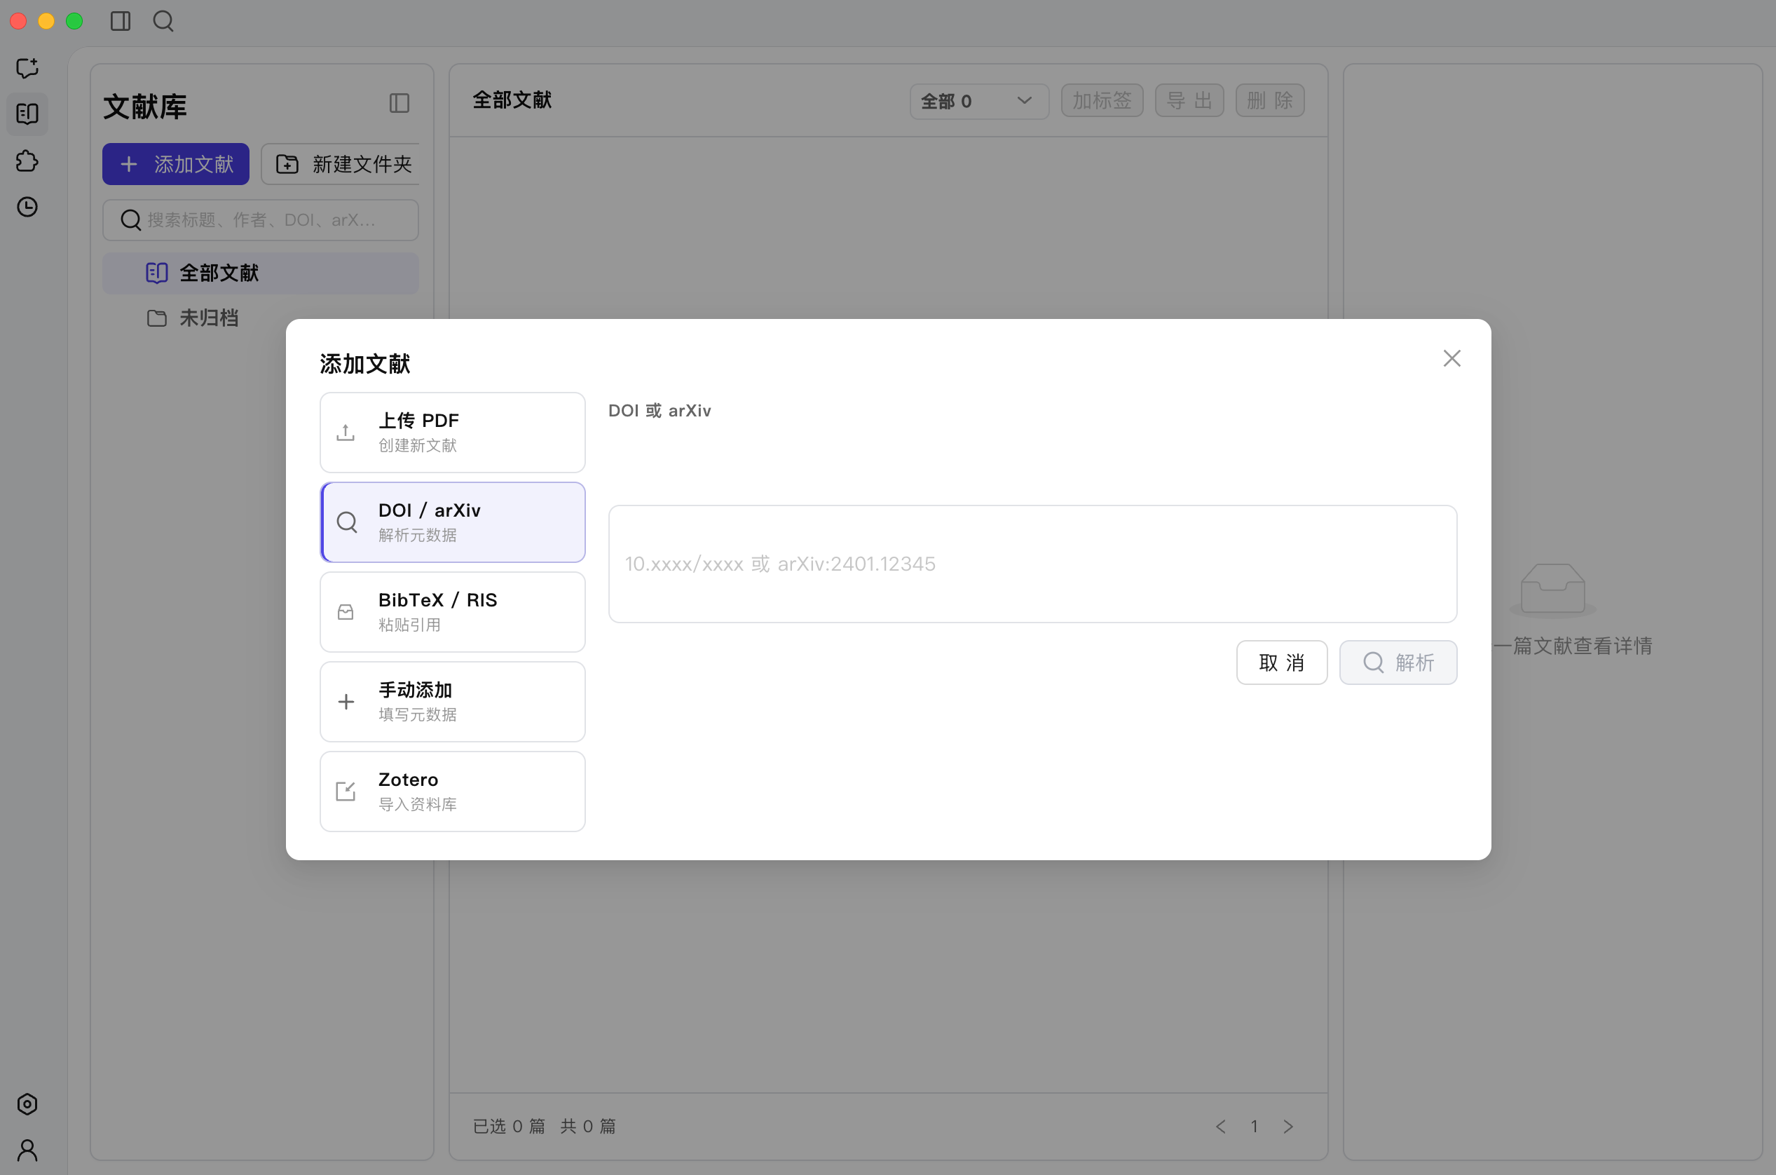
Task: Open the 全部 0 dropdown
Action: pyautogui.click(x=979, y=101)
